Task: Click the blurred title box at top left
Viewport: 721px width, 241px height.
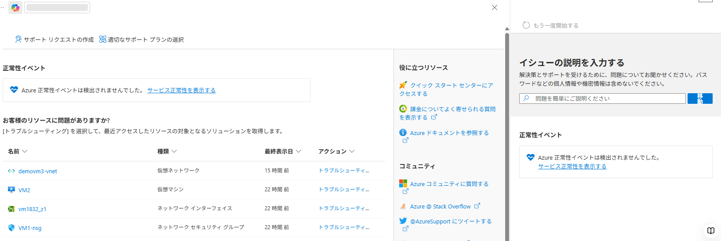Action: click(x=57, y=7)
